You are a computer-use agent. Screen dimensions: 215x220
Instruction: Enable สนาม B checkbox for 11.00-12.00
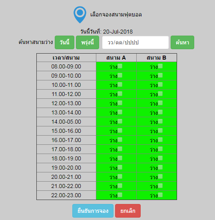pyautogui.click(x=160, y=94)
